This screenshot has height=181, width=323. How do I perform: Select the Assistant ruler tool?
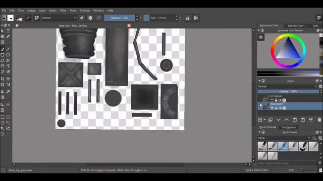coord(3,105)
